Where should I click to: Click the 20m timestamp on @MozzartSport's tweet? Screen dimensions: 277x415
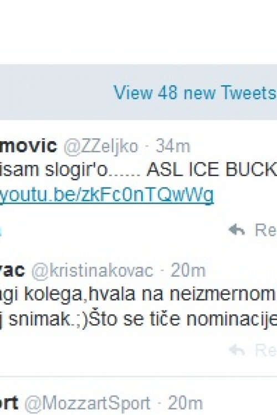coord(185,403)
